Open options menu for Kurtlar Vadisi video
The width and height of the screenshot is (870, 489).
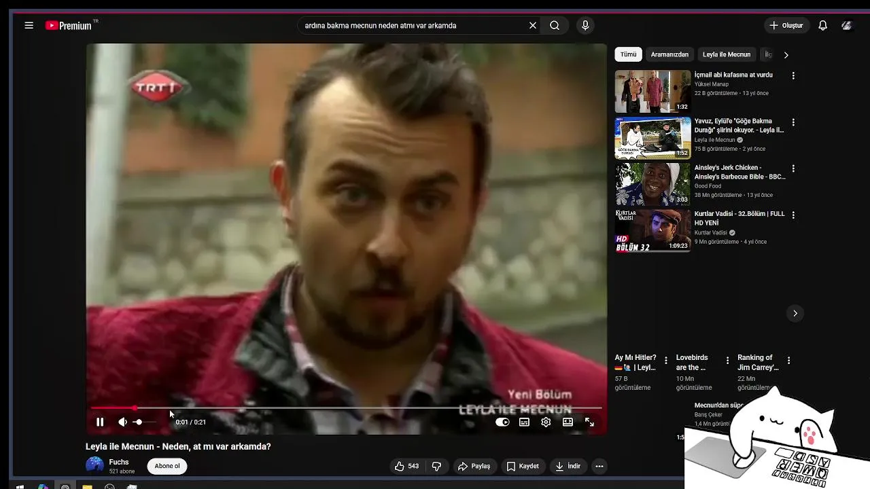[793, 215]
